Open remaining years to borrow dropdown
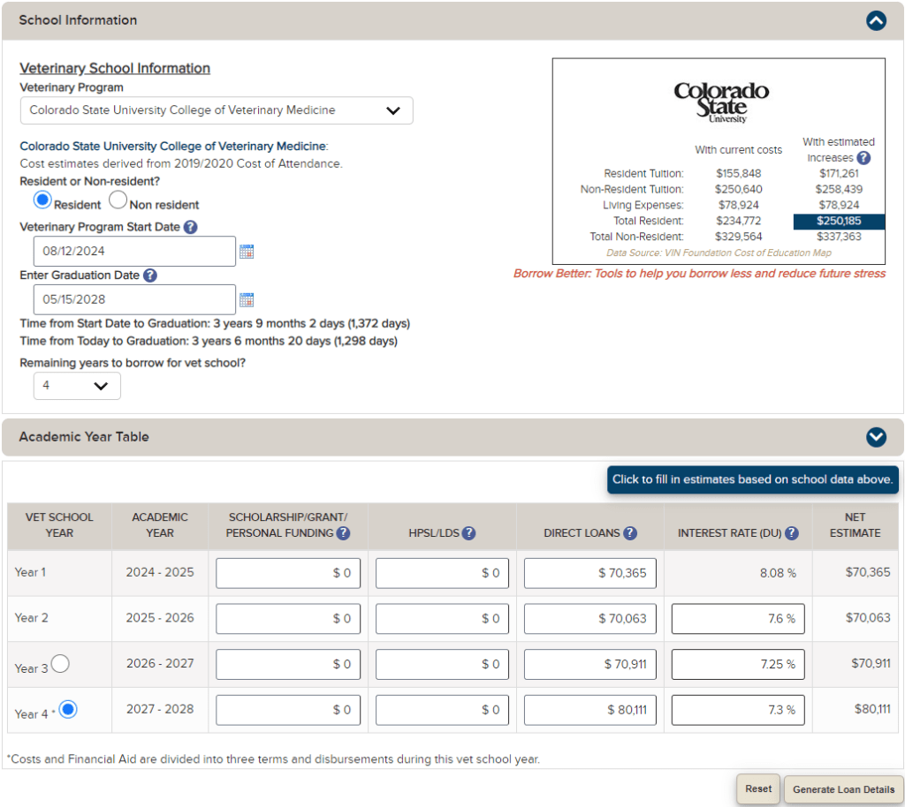This screenshot has width=905, height=807. [x=77, y=386]
